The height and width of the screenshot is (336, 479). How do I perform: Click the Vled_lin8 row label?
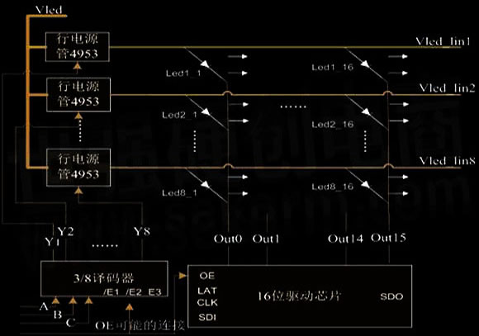point(447,161)
